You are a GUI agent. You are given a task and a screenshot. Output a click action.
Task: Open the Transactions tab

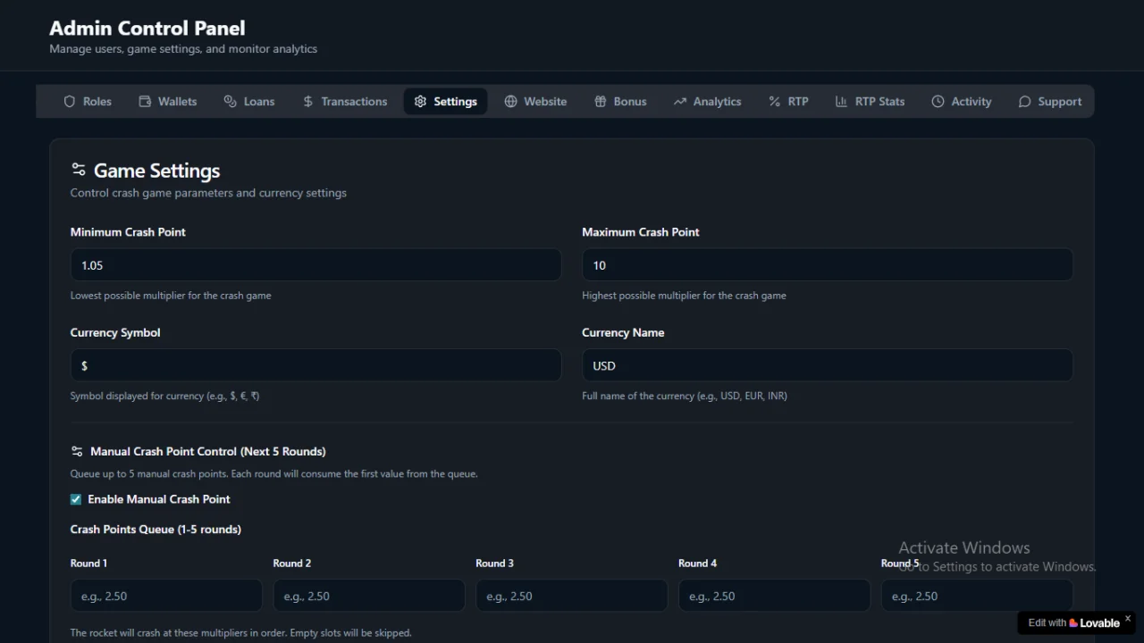345,102
